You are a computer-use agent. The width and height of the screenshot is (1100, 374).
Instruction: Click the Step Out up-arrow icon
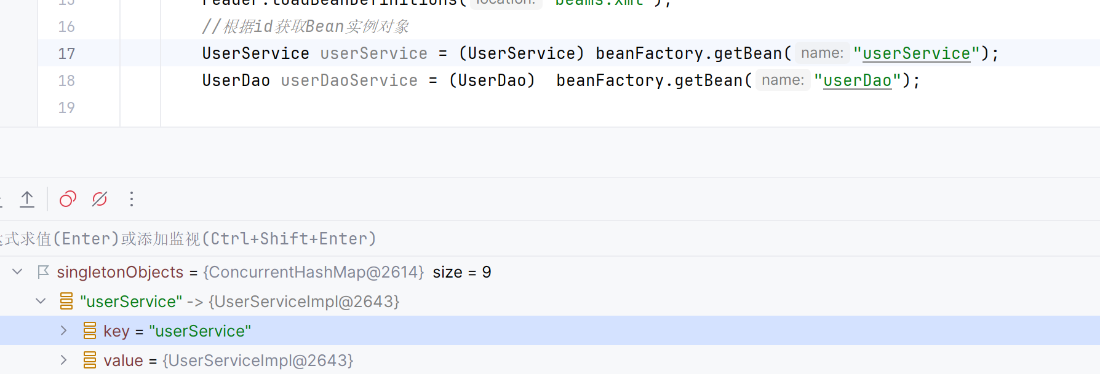(27, 199)
